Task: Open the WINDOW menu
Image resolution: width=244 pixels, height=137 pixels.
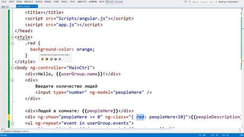Action: coord(93,2)
